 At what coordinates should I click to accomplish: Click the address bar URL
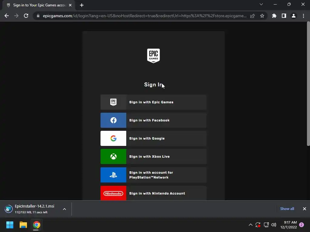click(144, 16)
